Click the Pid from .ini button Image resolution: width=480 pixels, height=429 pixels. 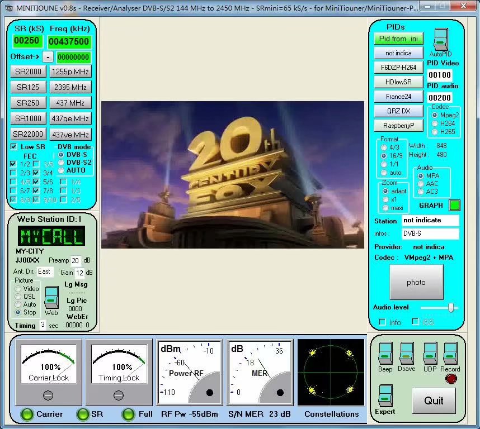pyautogui.click(x=398, y=39)
